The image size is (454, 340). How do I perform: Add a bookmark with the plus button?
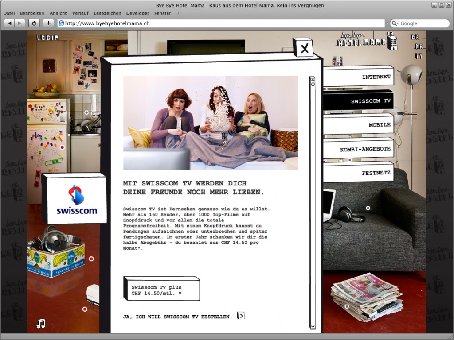[48, 23]
